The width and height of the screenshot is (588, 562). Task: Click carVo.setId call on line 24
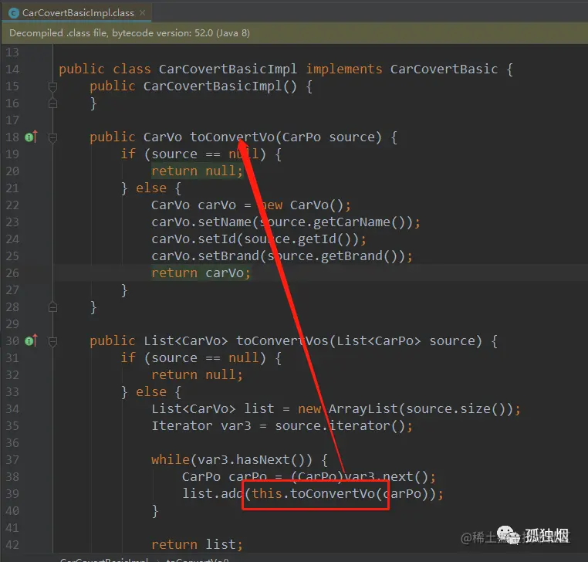click(193, 239)
